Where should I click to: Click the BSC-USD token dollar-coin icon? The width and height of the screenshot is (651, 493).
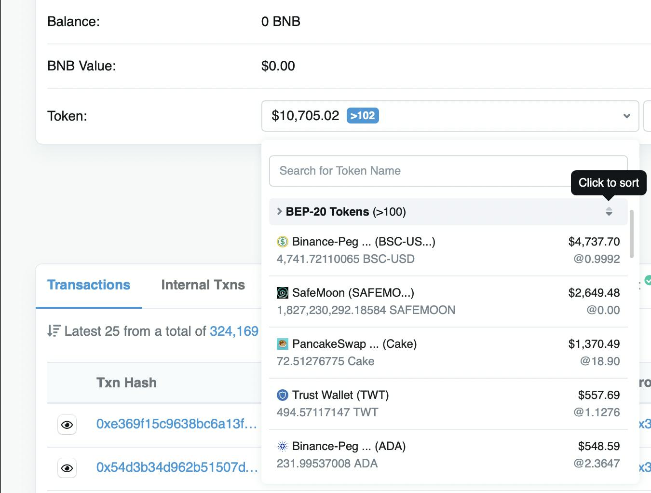point(283,242)
